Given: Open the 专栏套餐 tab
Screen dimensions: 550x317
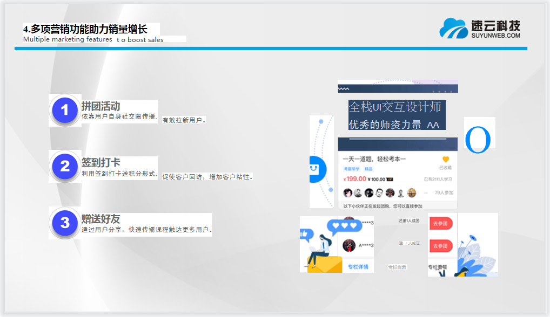Looking at the screenshot, I should point(437,267).
